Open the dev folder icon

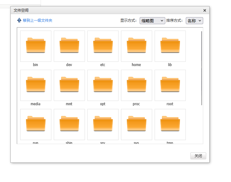(x=69, y=46)
